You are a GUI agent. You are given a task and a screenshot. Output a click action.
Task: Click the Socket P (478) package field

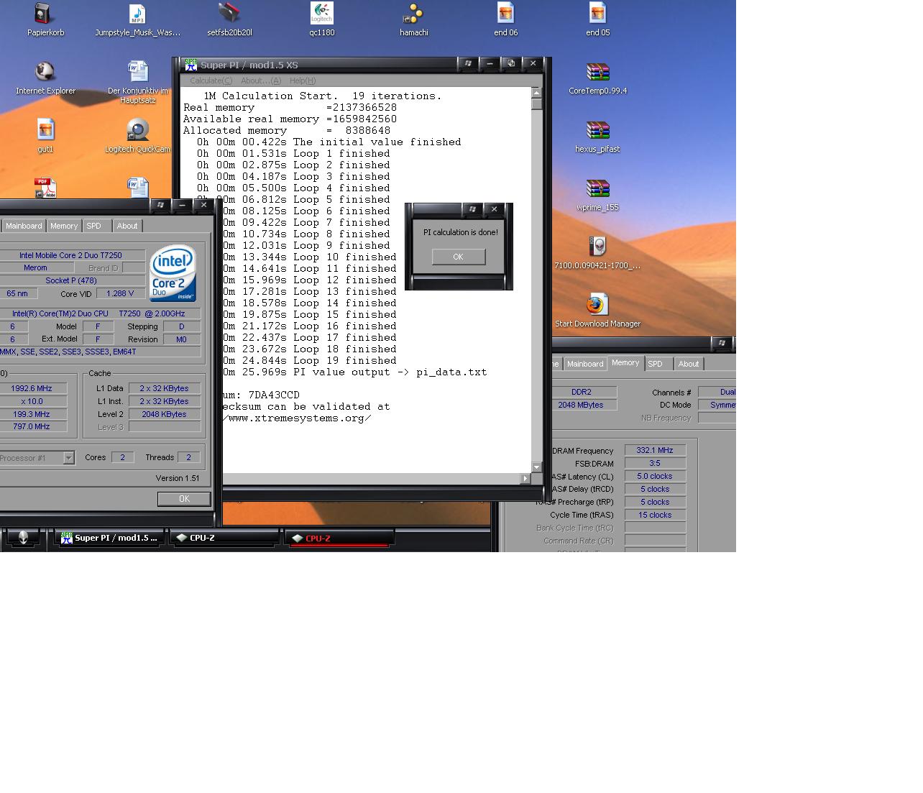(x=70, y=280)
